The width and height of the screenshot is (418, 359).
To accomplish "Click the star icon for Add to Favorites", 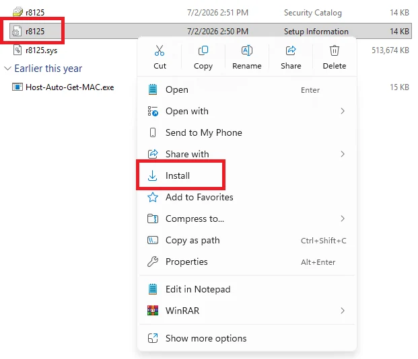I will tap(153, 197).
